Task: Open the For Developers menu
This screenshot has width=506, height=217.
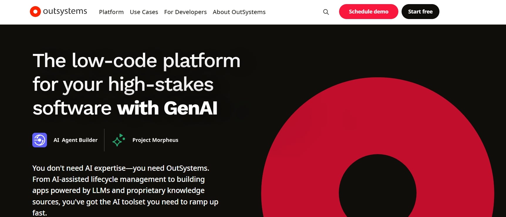Action: [x=185, y=12]
